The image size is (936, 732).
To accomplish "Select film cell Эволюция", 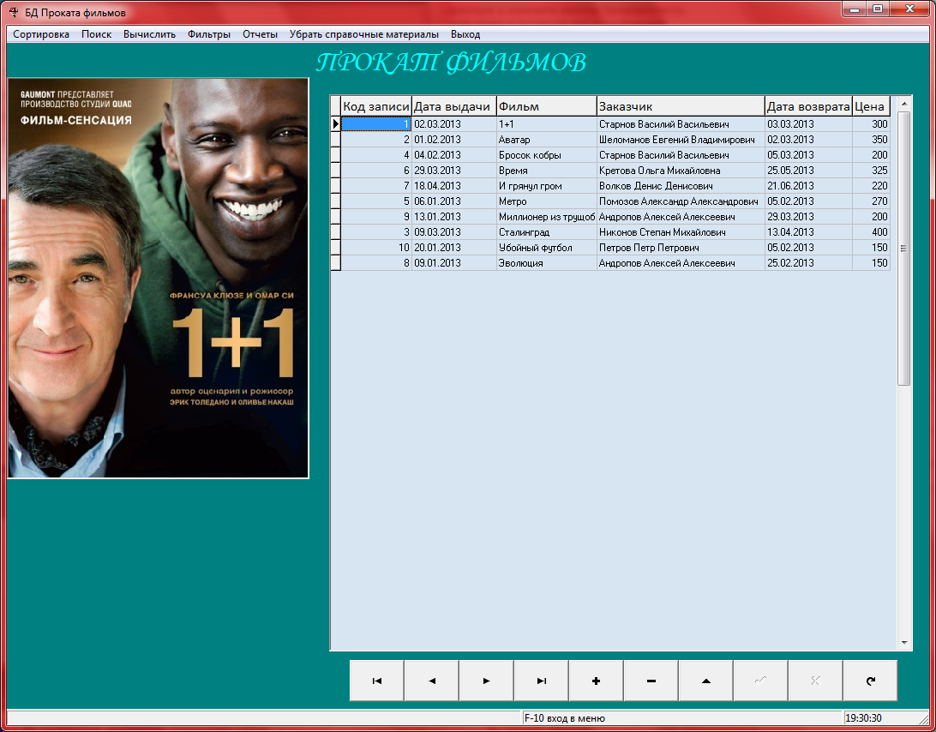I will (x=546, y=262).
